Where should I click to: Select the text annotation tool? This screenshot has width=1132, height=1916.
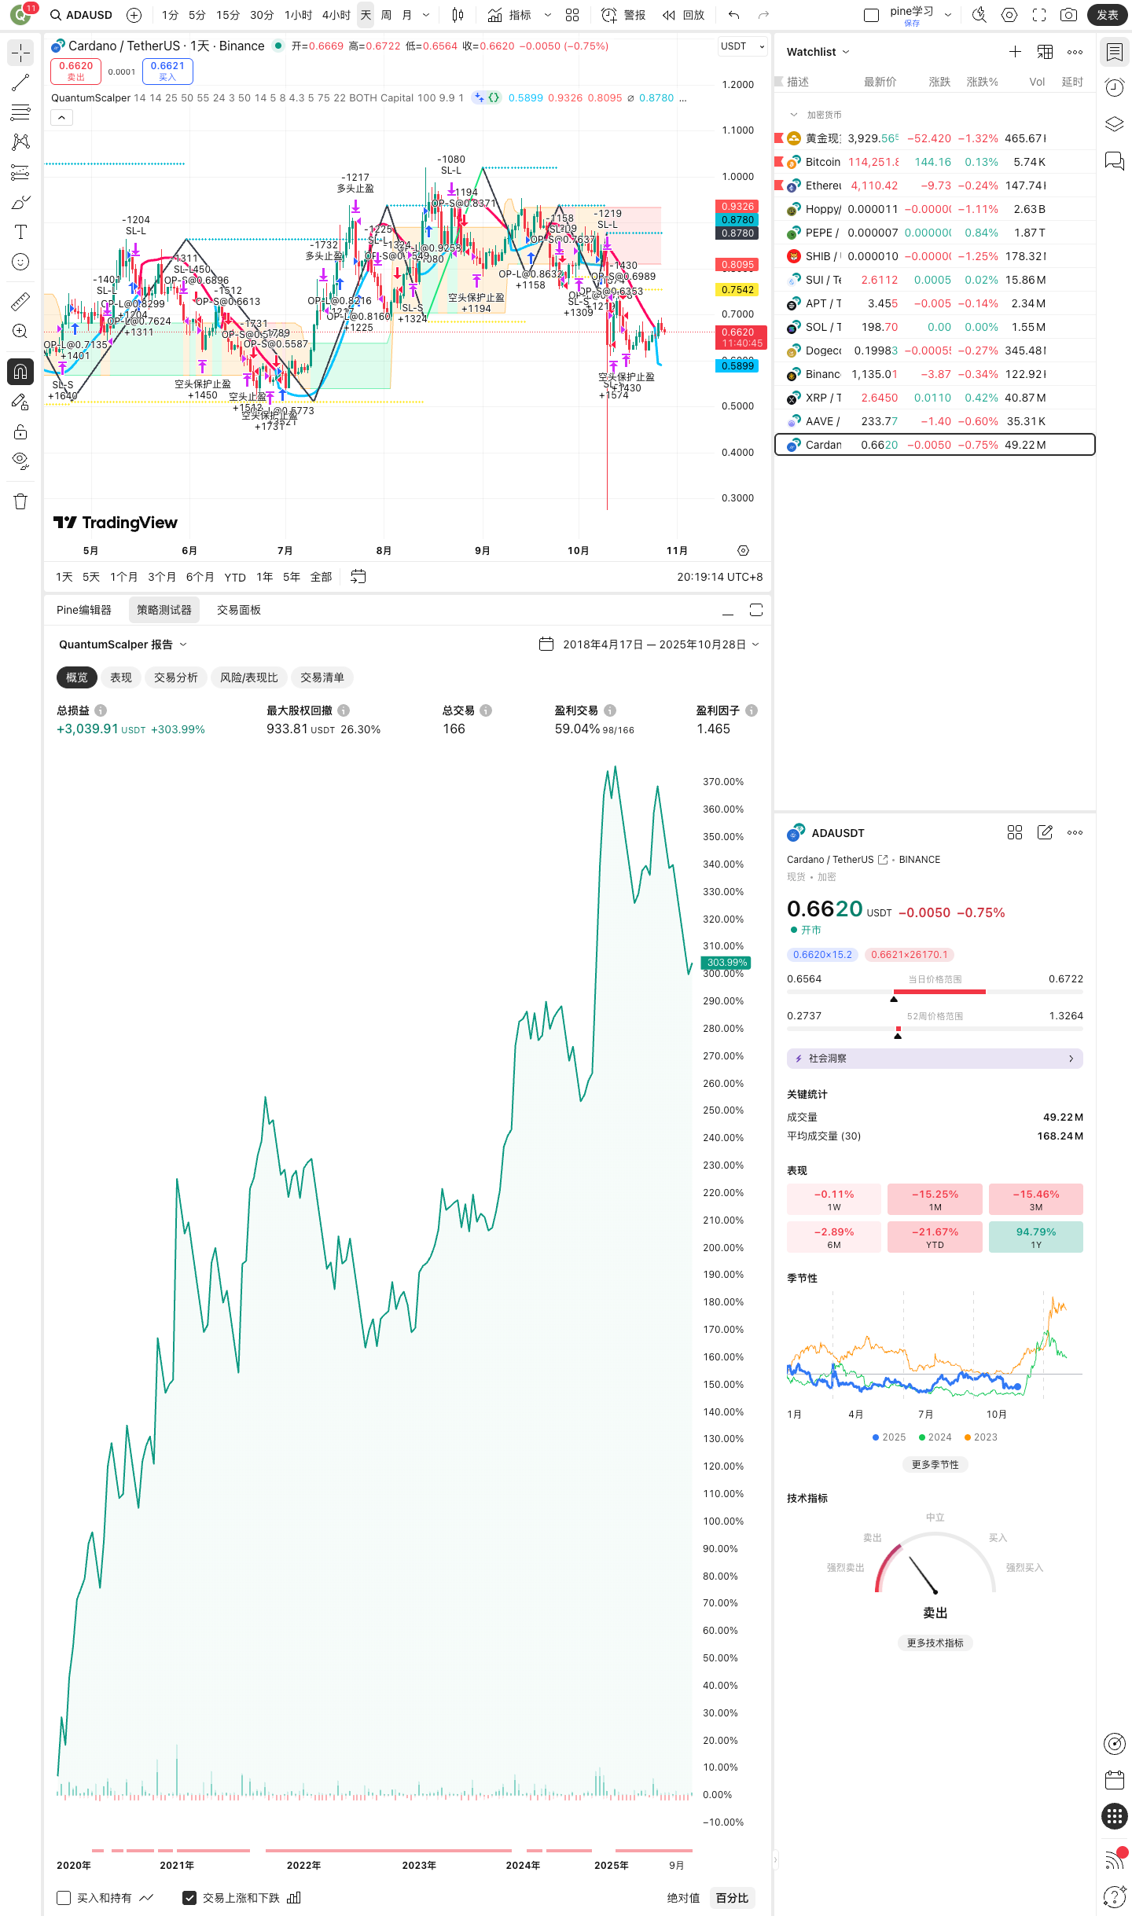pos(20,232)
